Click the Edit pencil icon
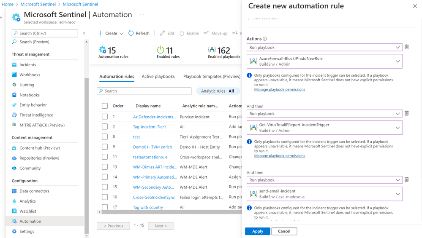 (x=162, y=33)
